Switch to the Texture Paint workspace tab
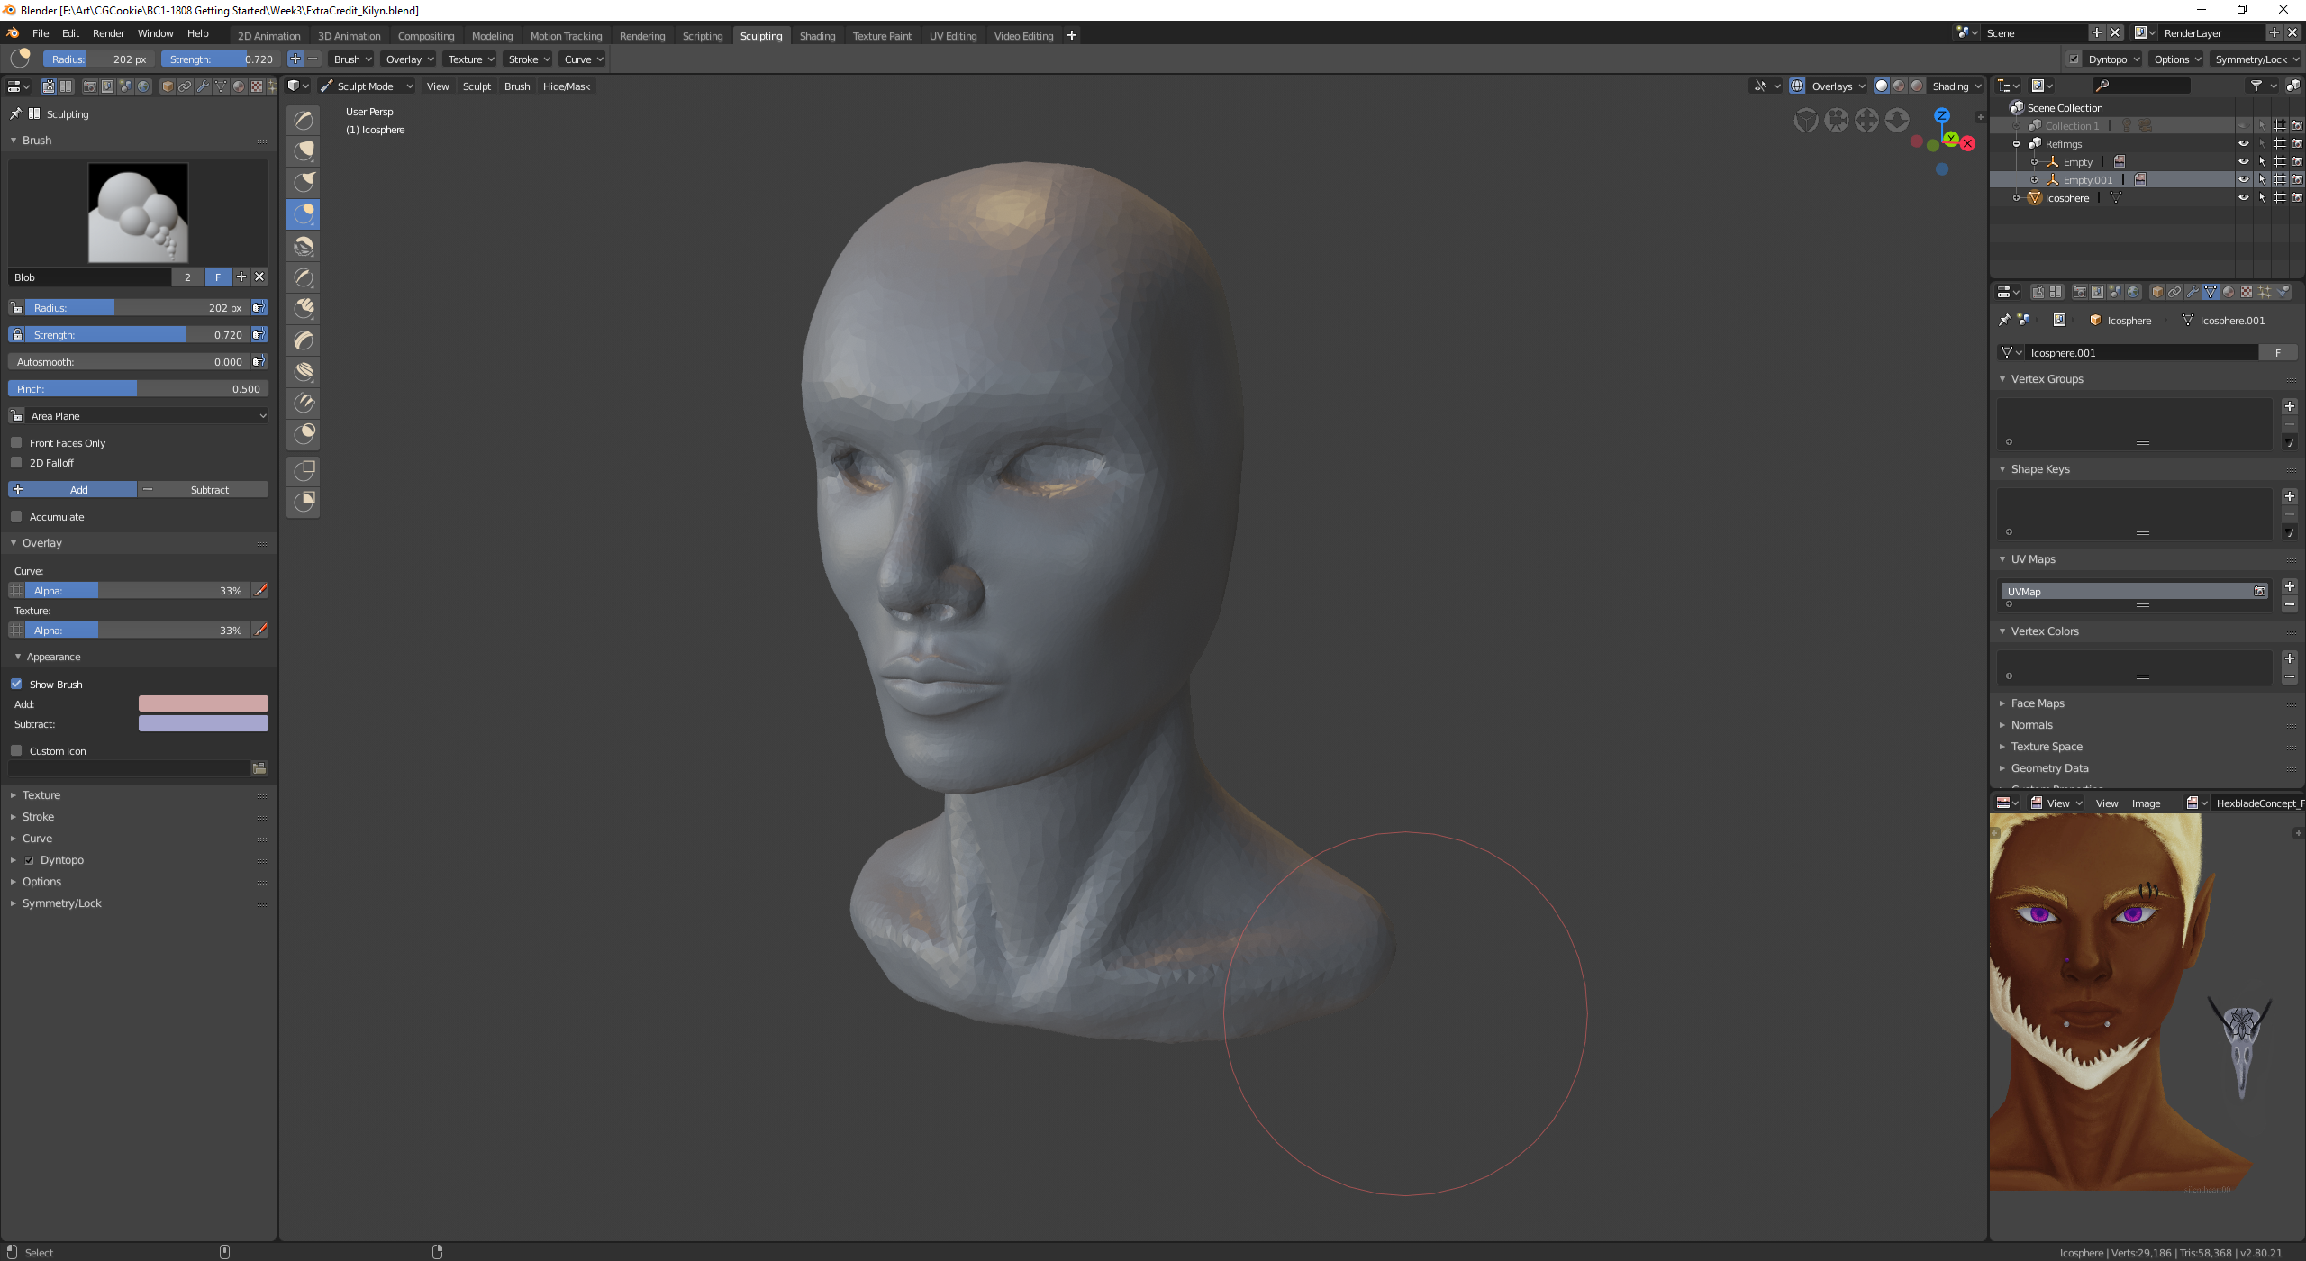2306x1261 pixels. tap(881, 36)
